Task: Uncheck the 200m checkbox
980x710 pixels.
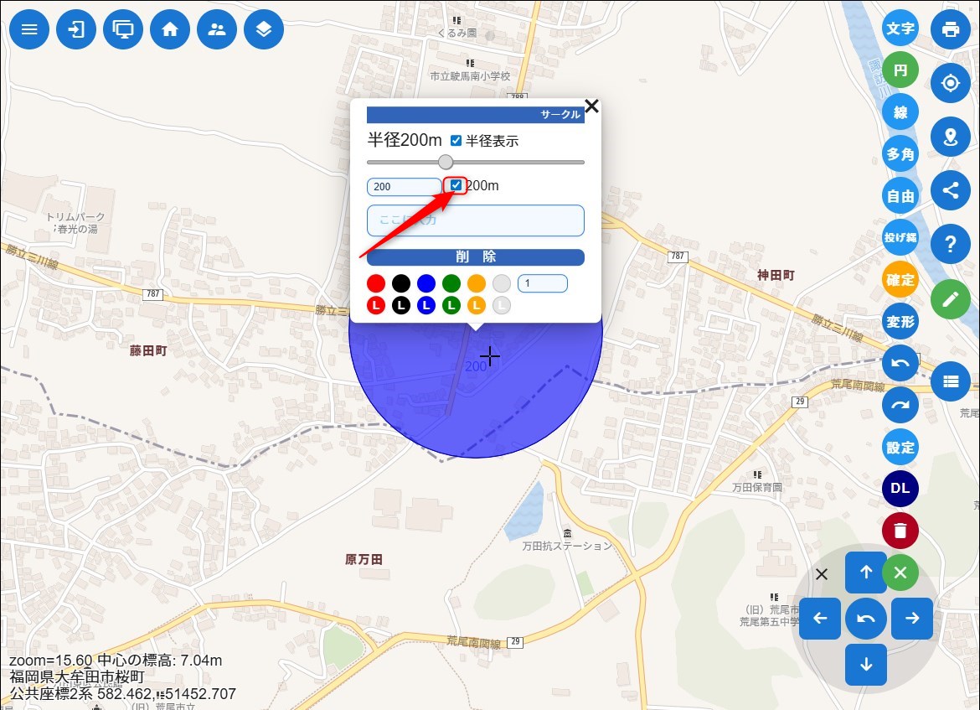Action: tap(456, 185)
